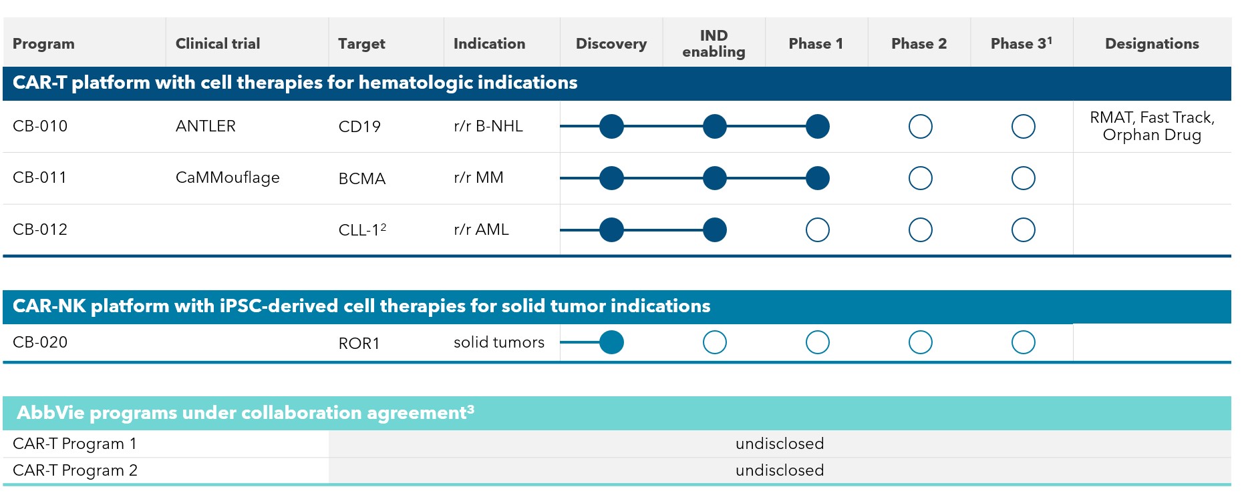Click CB-010's filled IND enabling circle
The image size is (1242, 497).
[714, 126]
